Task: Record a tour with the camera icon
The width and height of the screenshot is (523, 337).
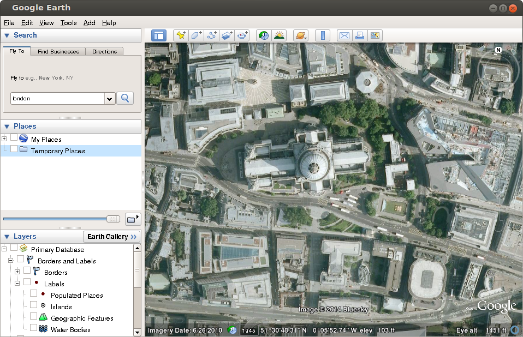Action: (242, 35)
